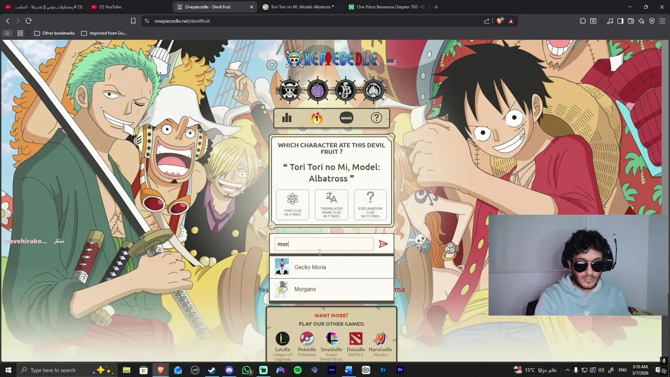Switch to the YouTube tab
Image resolution: width=670 pixels, height=377 pixels.
(x=127, y=7)
